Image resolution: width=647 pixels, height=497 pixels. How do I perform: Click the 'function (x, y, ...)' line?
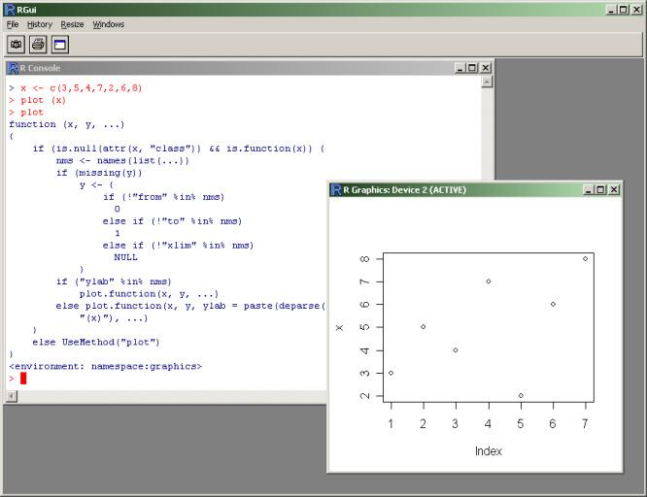pyautogui.click(x=66, y=124)
